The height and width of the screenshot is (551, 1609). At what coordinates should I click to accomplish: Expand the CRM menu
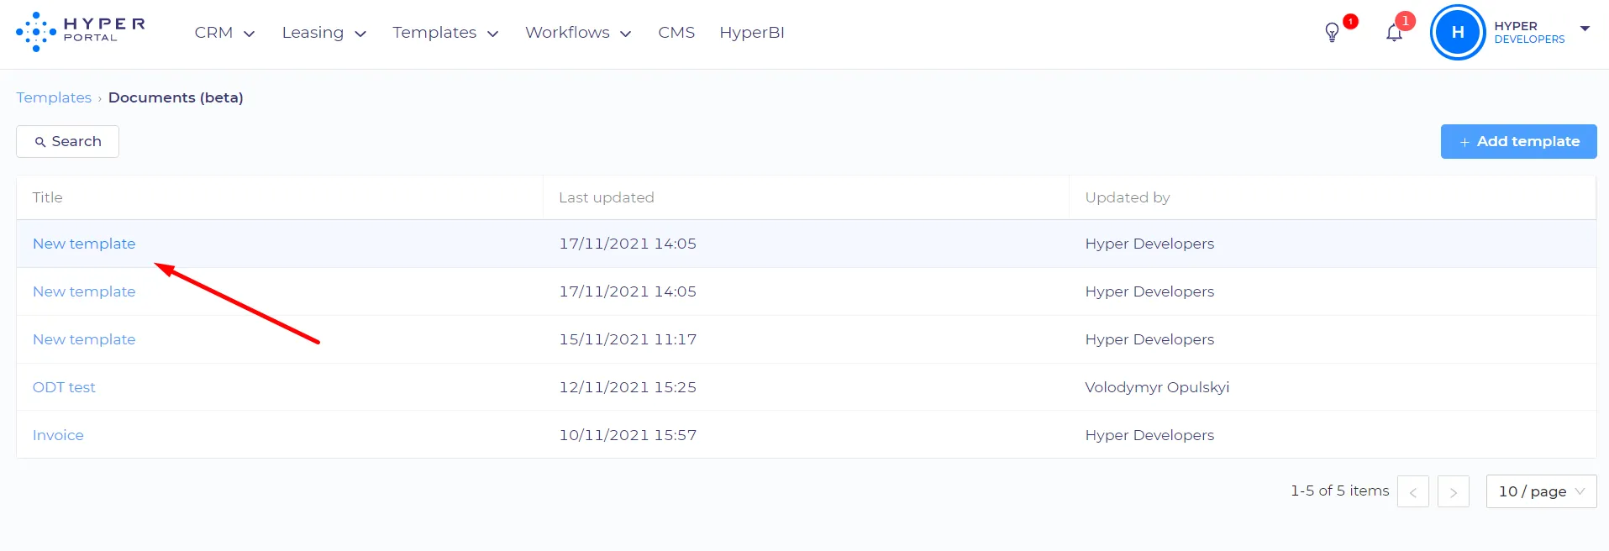224,33
